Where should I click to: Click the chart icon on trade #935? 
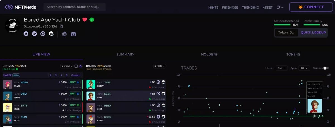point(163,105)
